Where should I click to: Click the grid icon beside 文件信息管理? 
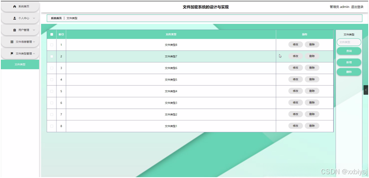12,42
